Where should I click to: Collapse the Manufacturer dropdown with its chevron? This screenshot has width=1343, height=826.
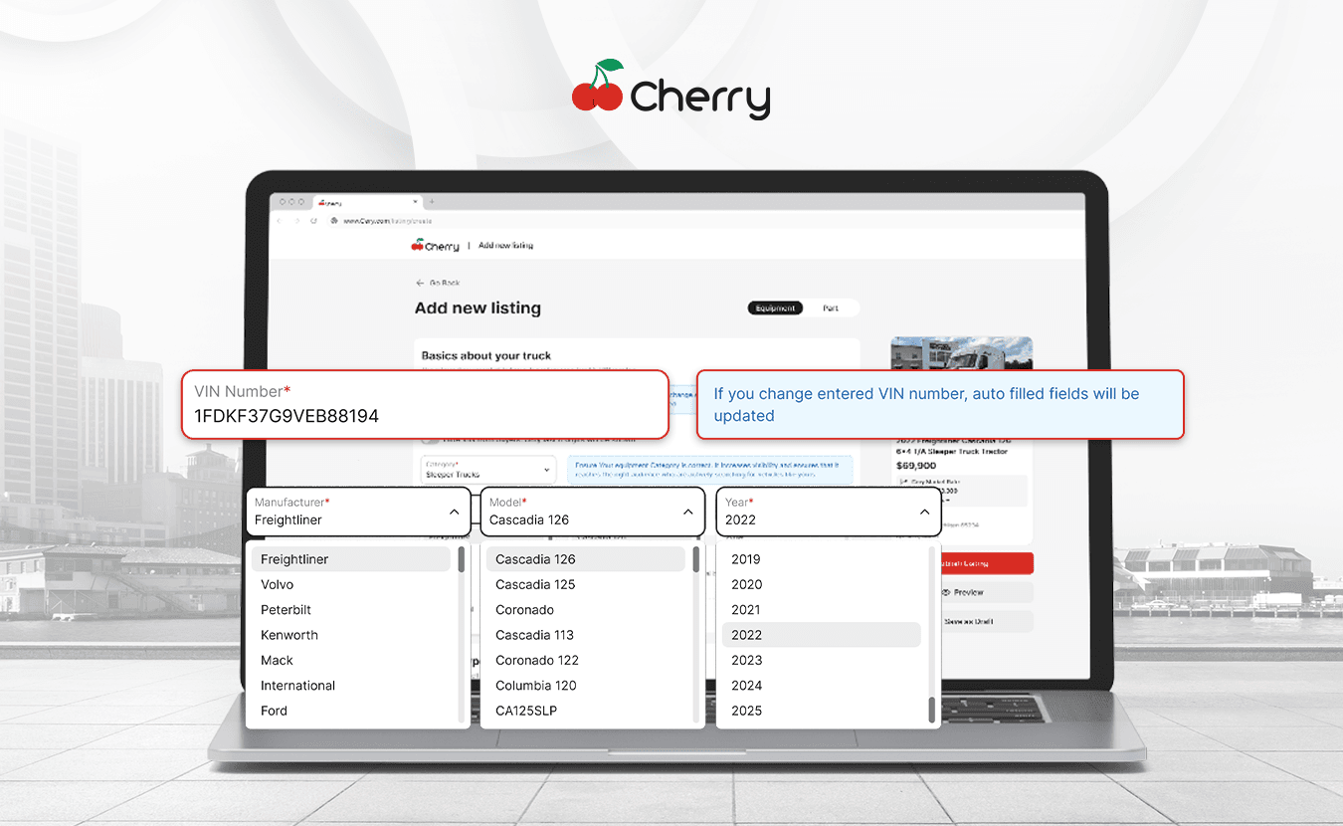pos(455,511)
